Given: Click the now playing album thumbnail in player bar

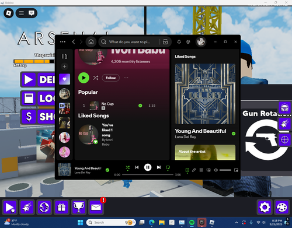Looking at the screenshot, I should point(64,170).
